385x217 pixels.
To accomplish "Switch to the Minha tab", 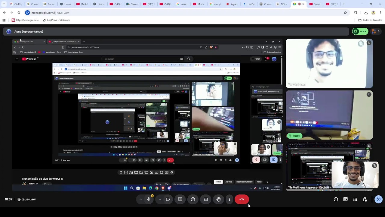I will click(x=199, y=4).
